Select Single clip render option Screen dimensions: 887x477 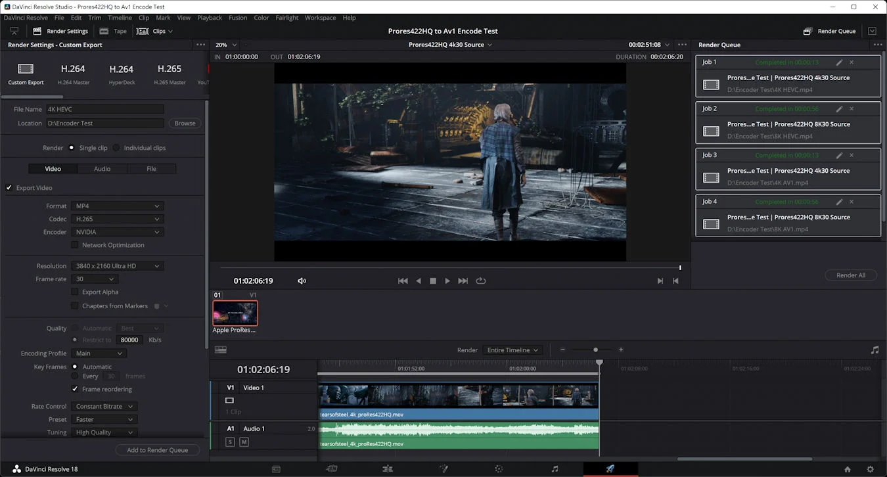tap(72, 148)
